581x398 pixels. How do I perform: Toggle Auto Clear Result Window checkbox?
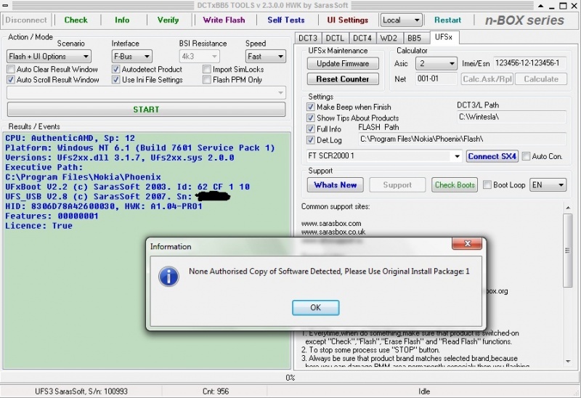click(x=11, y=69)
